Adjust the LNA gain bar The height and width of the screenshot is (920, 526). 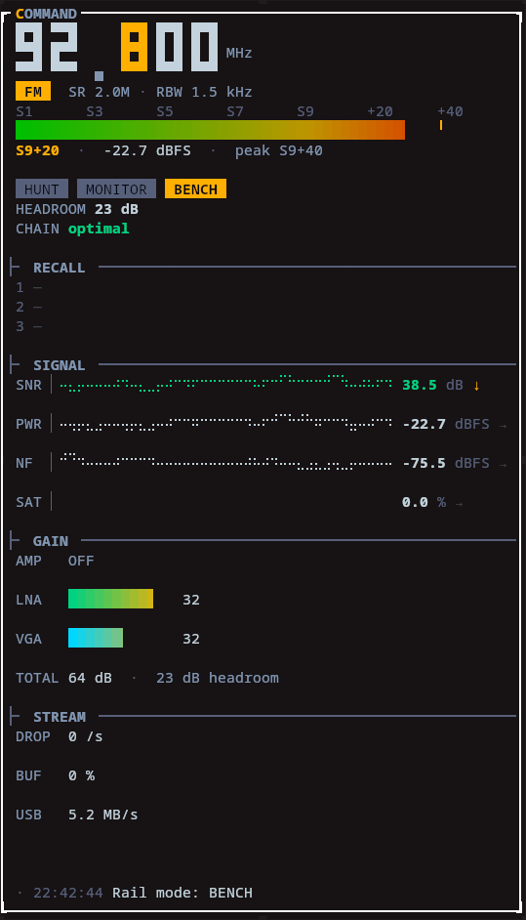(111, 599)
